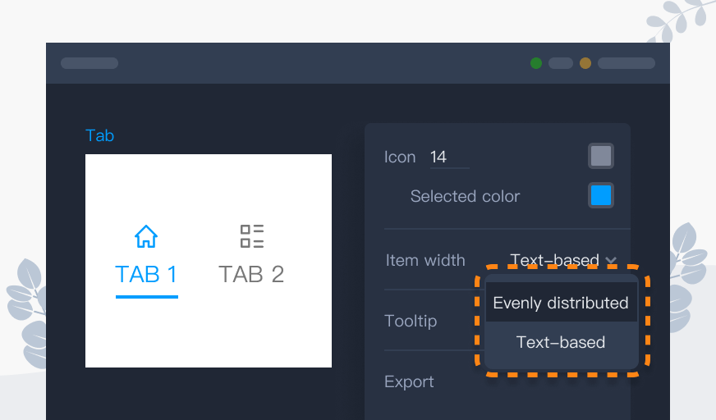The height and width of the screenshot is (420, 716).
Task: Choose Evenly distributed from the dropdown list
Action: click(x=561, y=303)
